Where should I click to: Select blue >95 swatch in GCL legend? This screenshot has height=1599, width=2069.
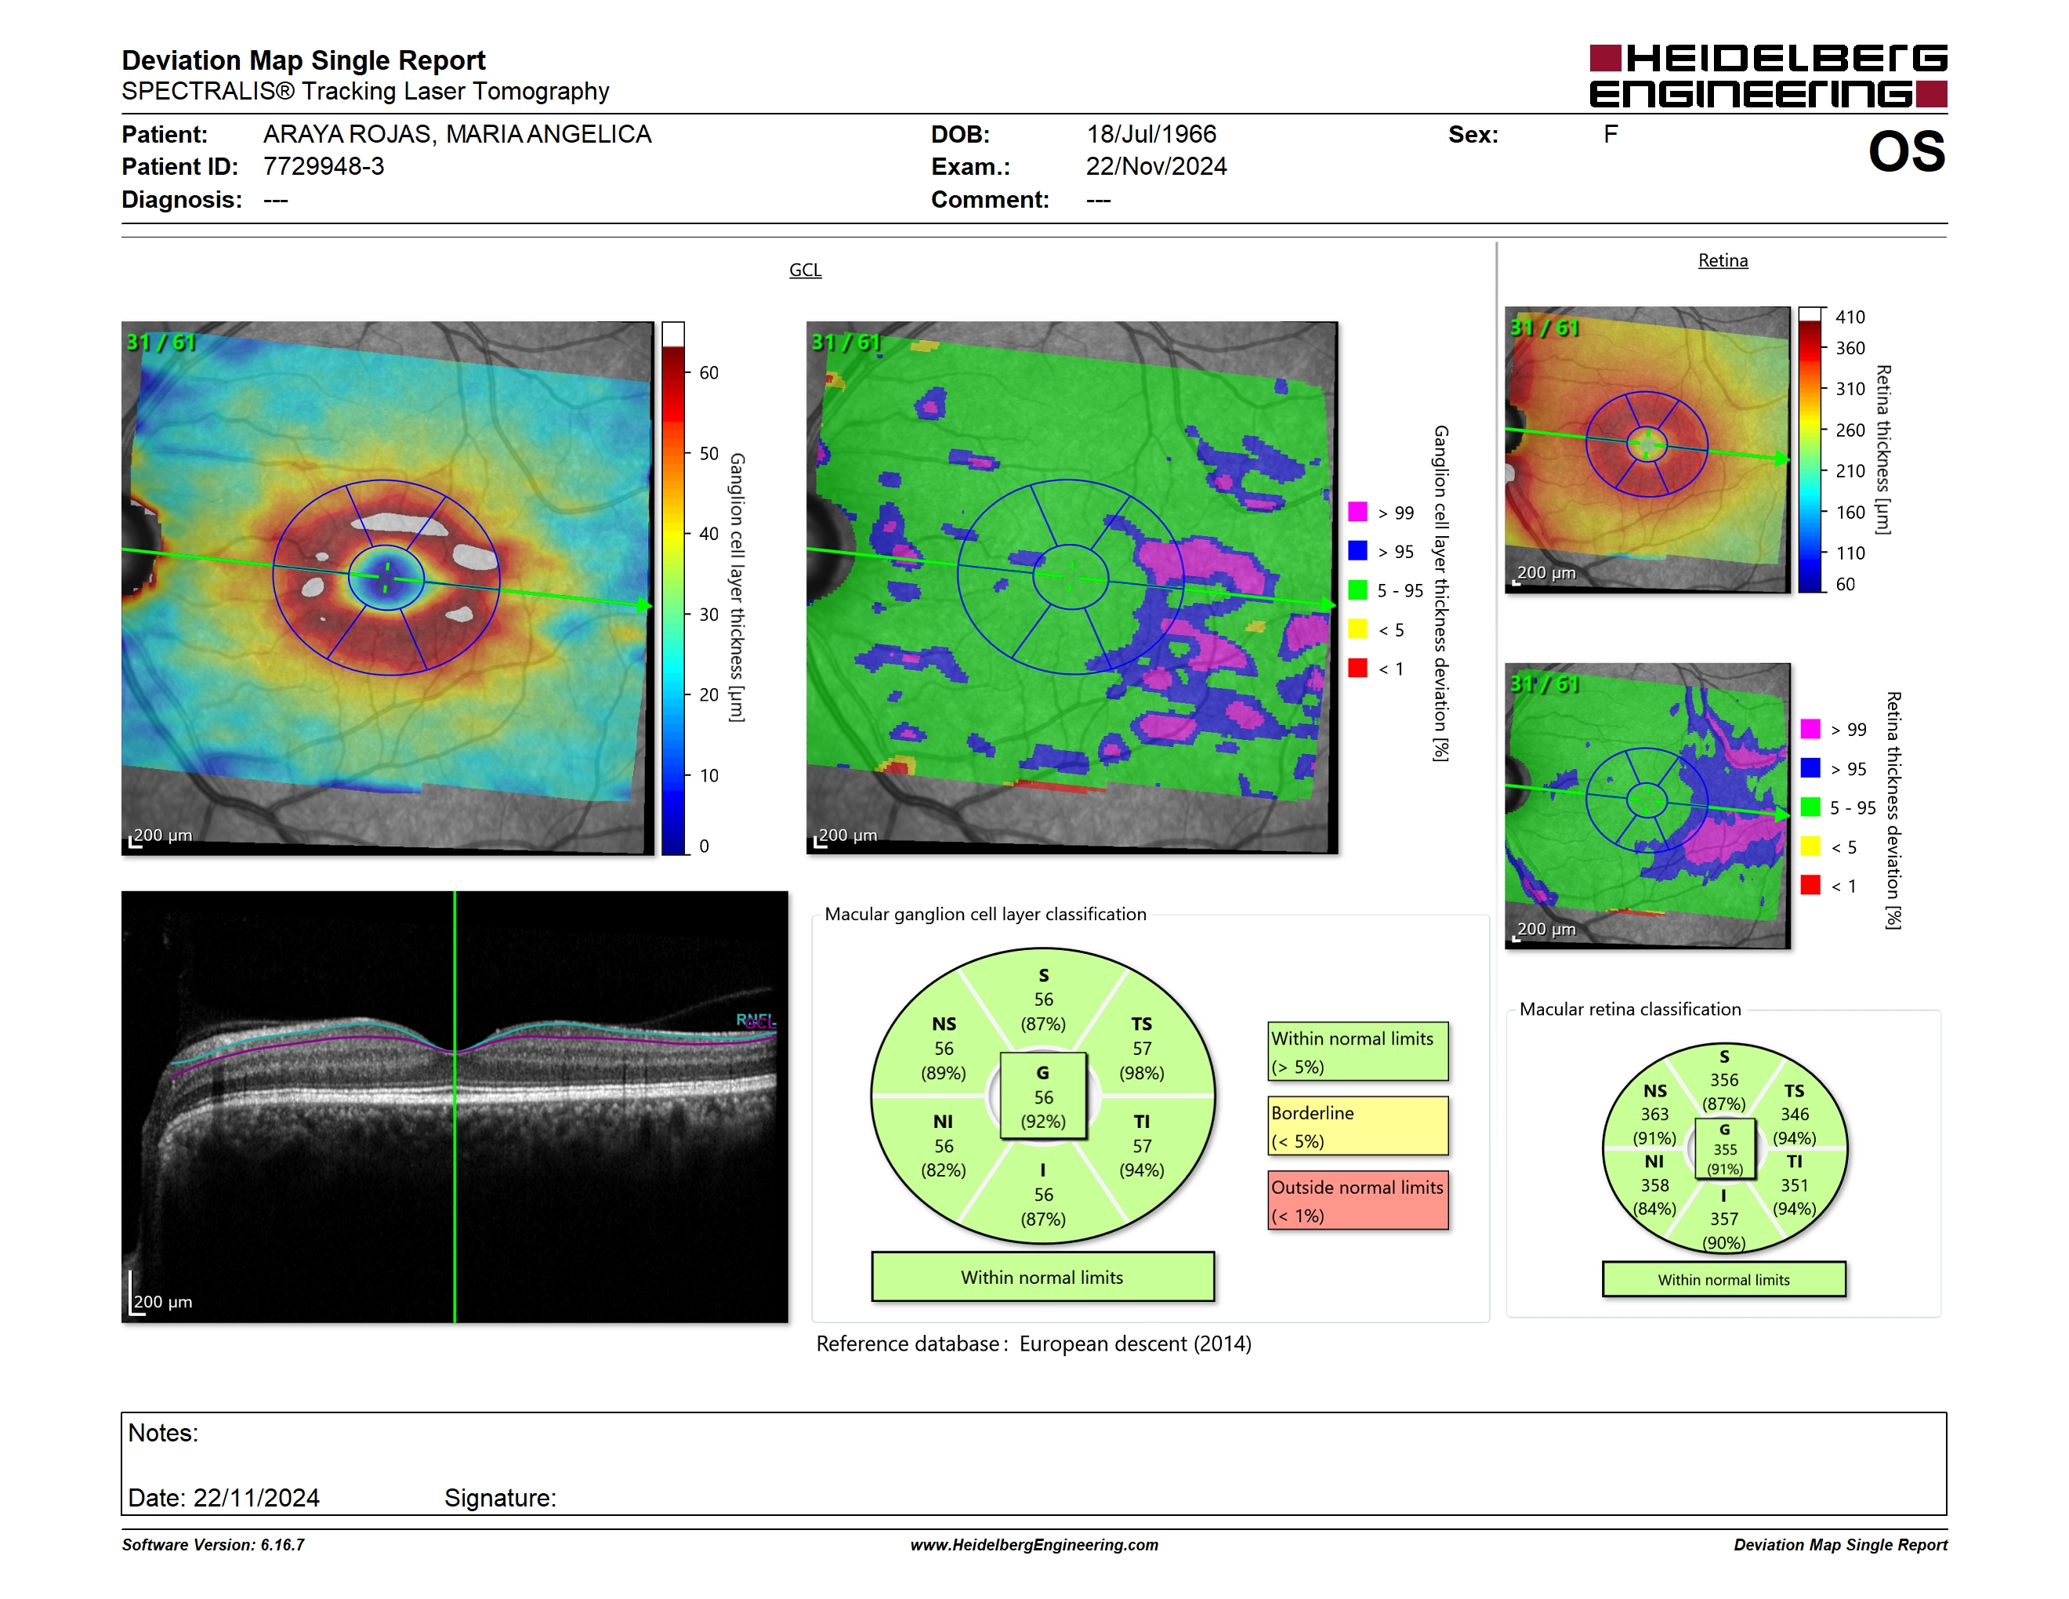1357,551
